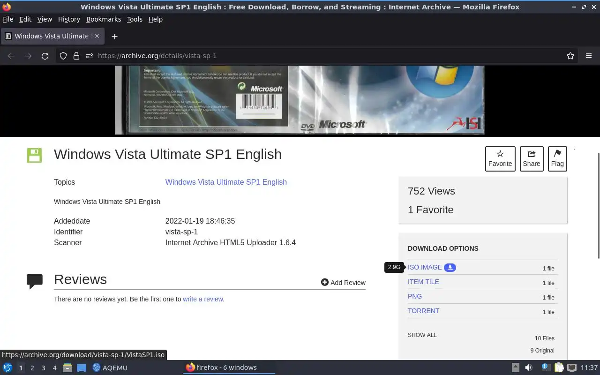The width and height of the screenshot is (600, 375).
Task: Open the file manager taskbar icon
Action: pyautogui.click(x=67, y=367)
